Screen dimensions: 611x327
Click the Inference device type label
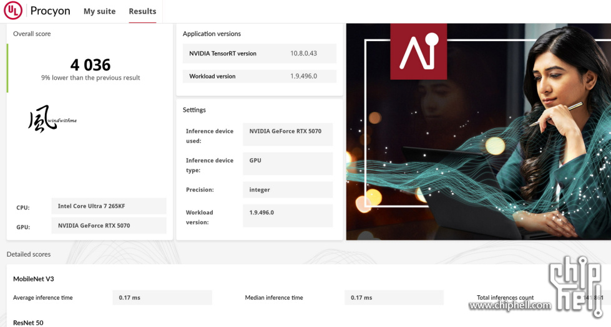[x=210, y=165]
